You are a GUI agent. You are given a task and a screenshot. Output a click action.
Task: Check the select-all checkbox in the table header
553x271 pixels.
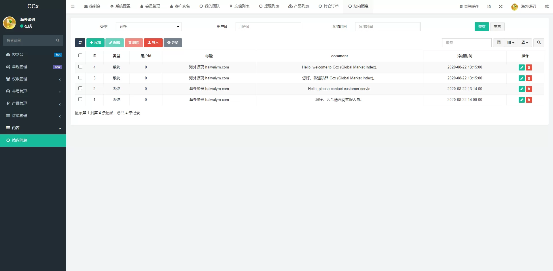coord(80,55)
